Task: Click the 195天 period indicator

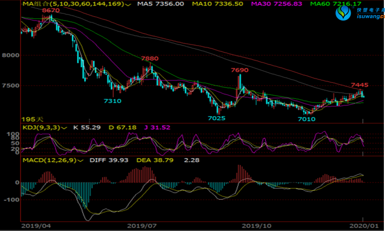Action: [x=31, y=120]
